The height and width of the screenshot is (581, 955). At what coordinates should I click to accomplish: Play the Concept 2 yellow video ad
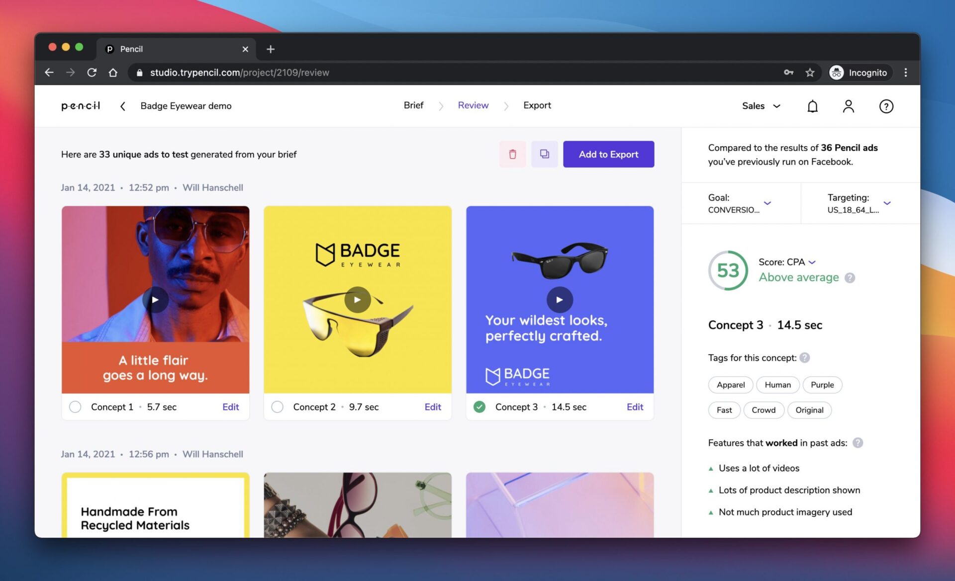pyautogui.click(x=357, y=300)
